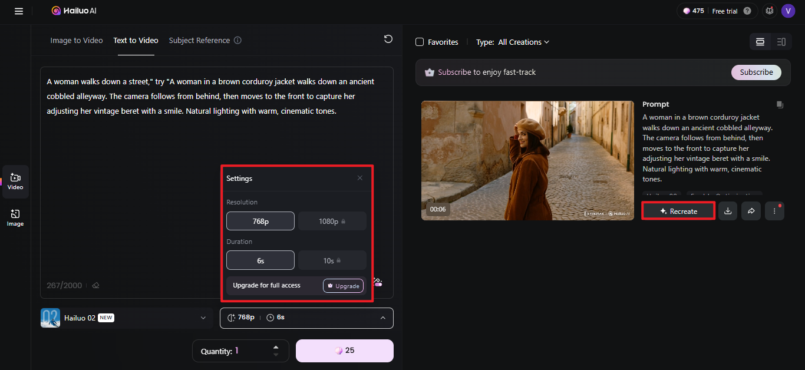
Task: Select the 6s duration option
Action: tap(260, 260)
